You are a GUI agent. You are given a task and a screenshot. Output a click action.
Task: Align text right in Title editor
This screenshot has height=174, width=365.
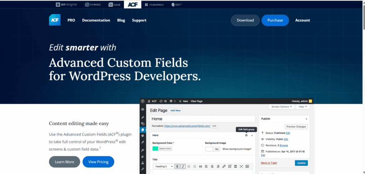[218, 166]
